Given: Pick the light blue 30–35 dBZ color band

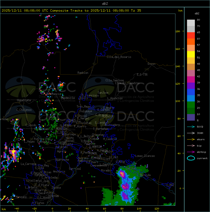Looking at the screenshot, I should [191, 98].
